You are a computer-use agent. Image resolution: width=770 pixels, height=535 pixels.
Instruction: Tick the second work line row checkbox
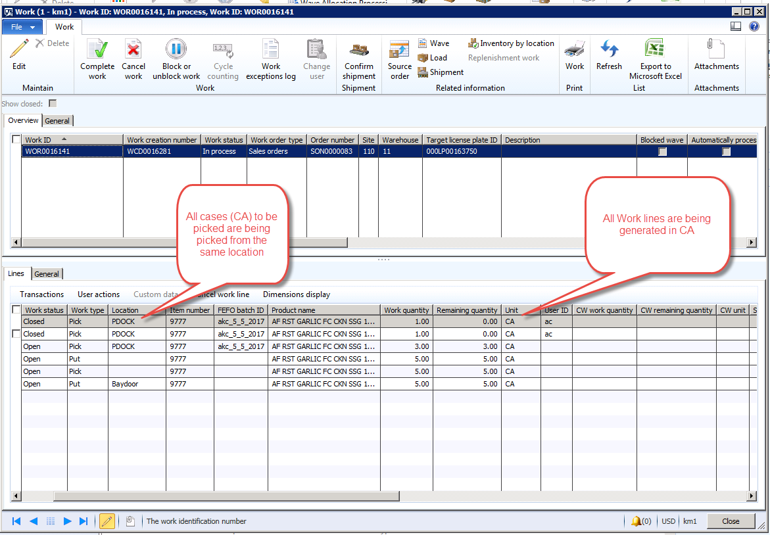click(16, 334)
